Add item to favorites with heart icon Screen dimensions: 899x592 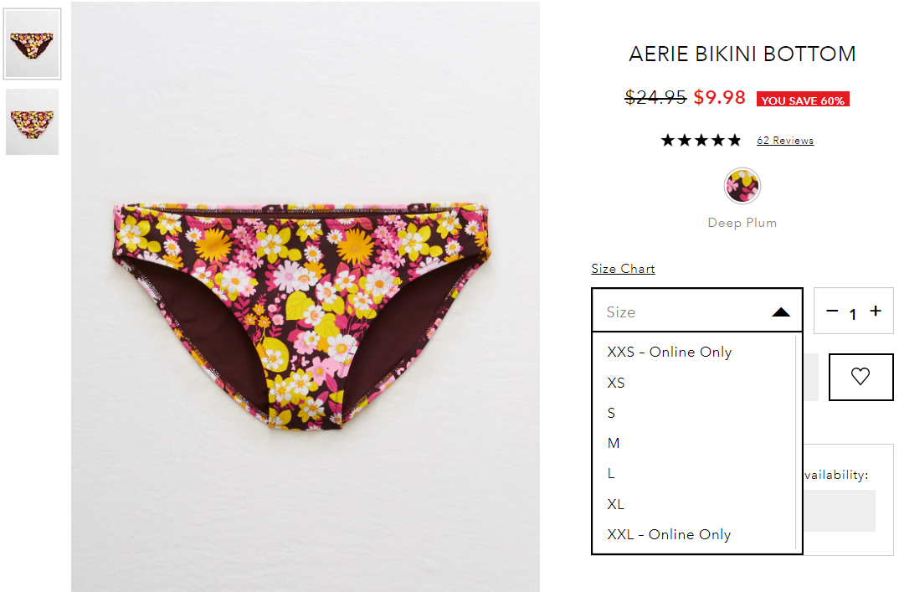pos(860,377)
